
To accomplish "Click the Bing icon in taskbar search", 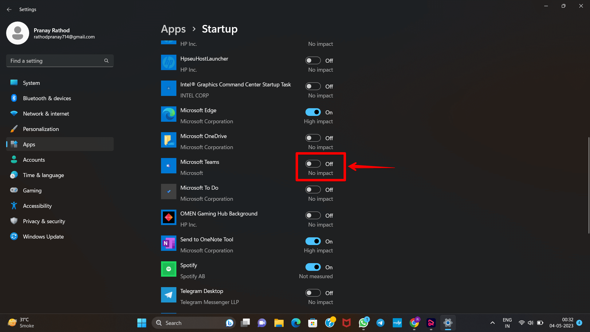I will tap(229, 323).
